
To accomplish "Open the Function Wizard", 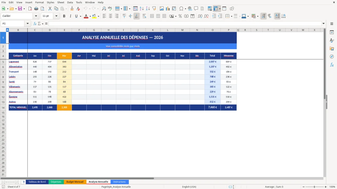I will tap(35, 24).
